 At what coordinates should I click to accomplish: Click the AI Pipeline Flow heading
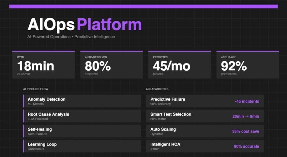point(37,89)
